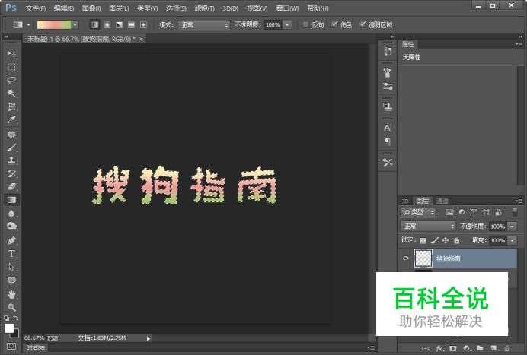Open the 窗口(W) menu

point(287,8)
